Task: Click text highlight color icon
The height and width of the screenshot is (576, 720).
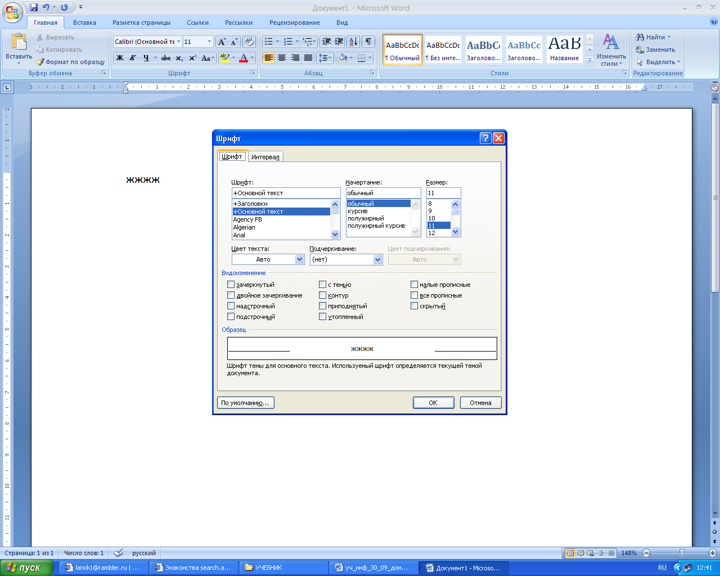Action: [x=224, y=58]
